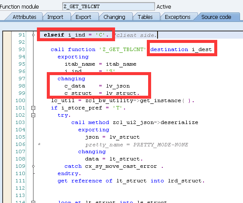Open the Changing tab

tap(114, 17)
